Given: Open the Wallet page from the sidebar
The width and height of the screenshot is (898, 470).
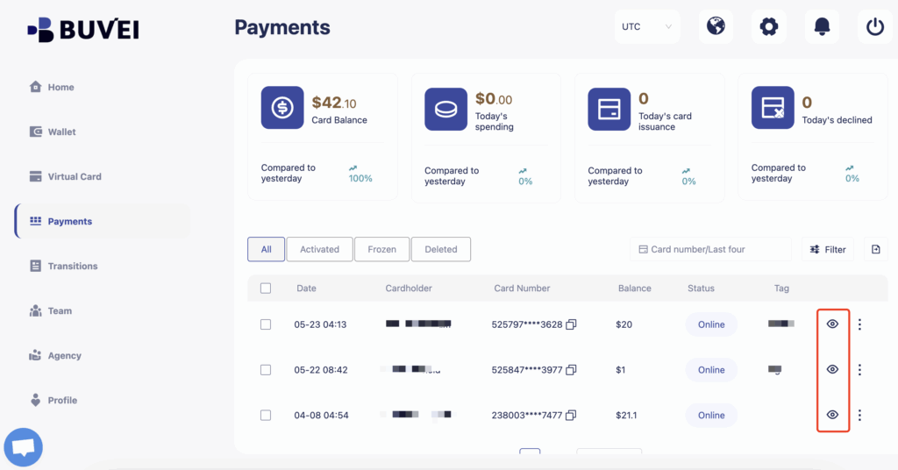Looking at the screenshot, I should pyautogui.click(x=61, y=132).
